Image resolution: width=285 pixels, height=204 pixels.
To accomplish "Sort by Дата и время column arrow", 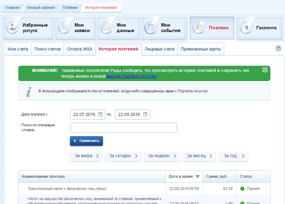I will coord(197,177).
